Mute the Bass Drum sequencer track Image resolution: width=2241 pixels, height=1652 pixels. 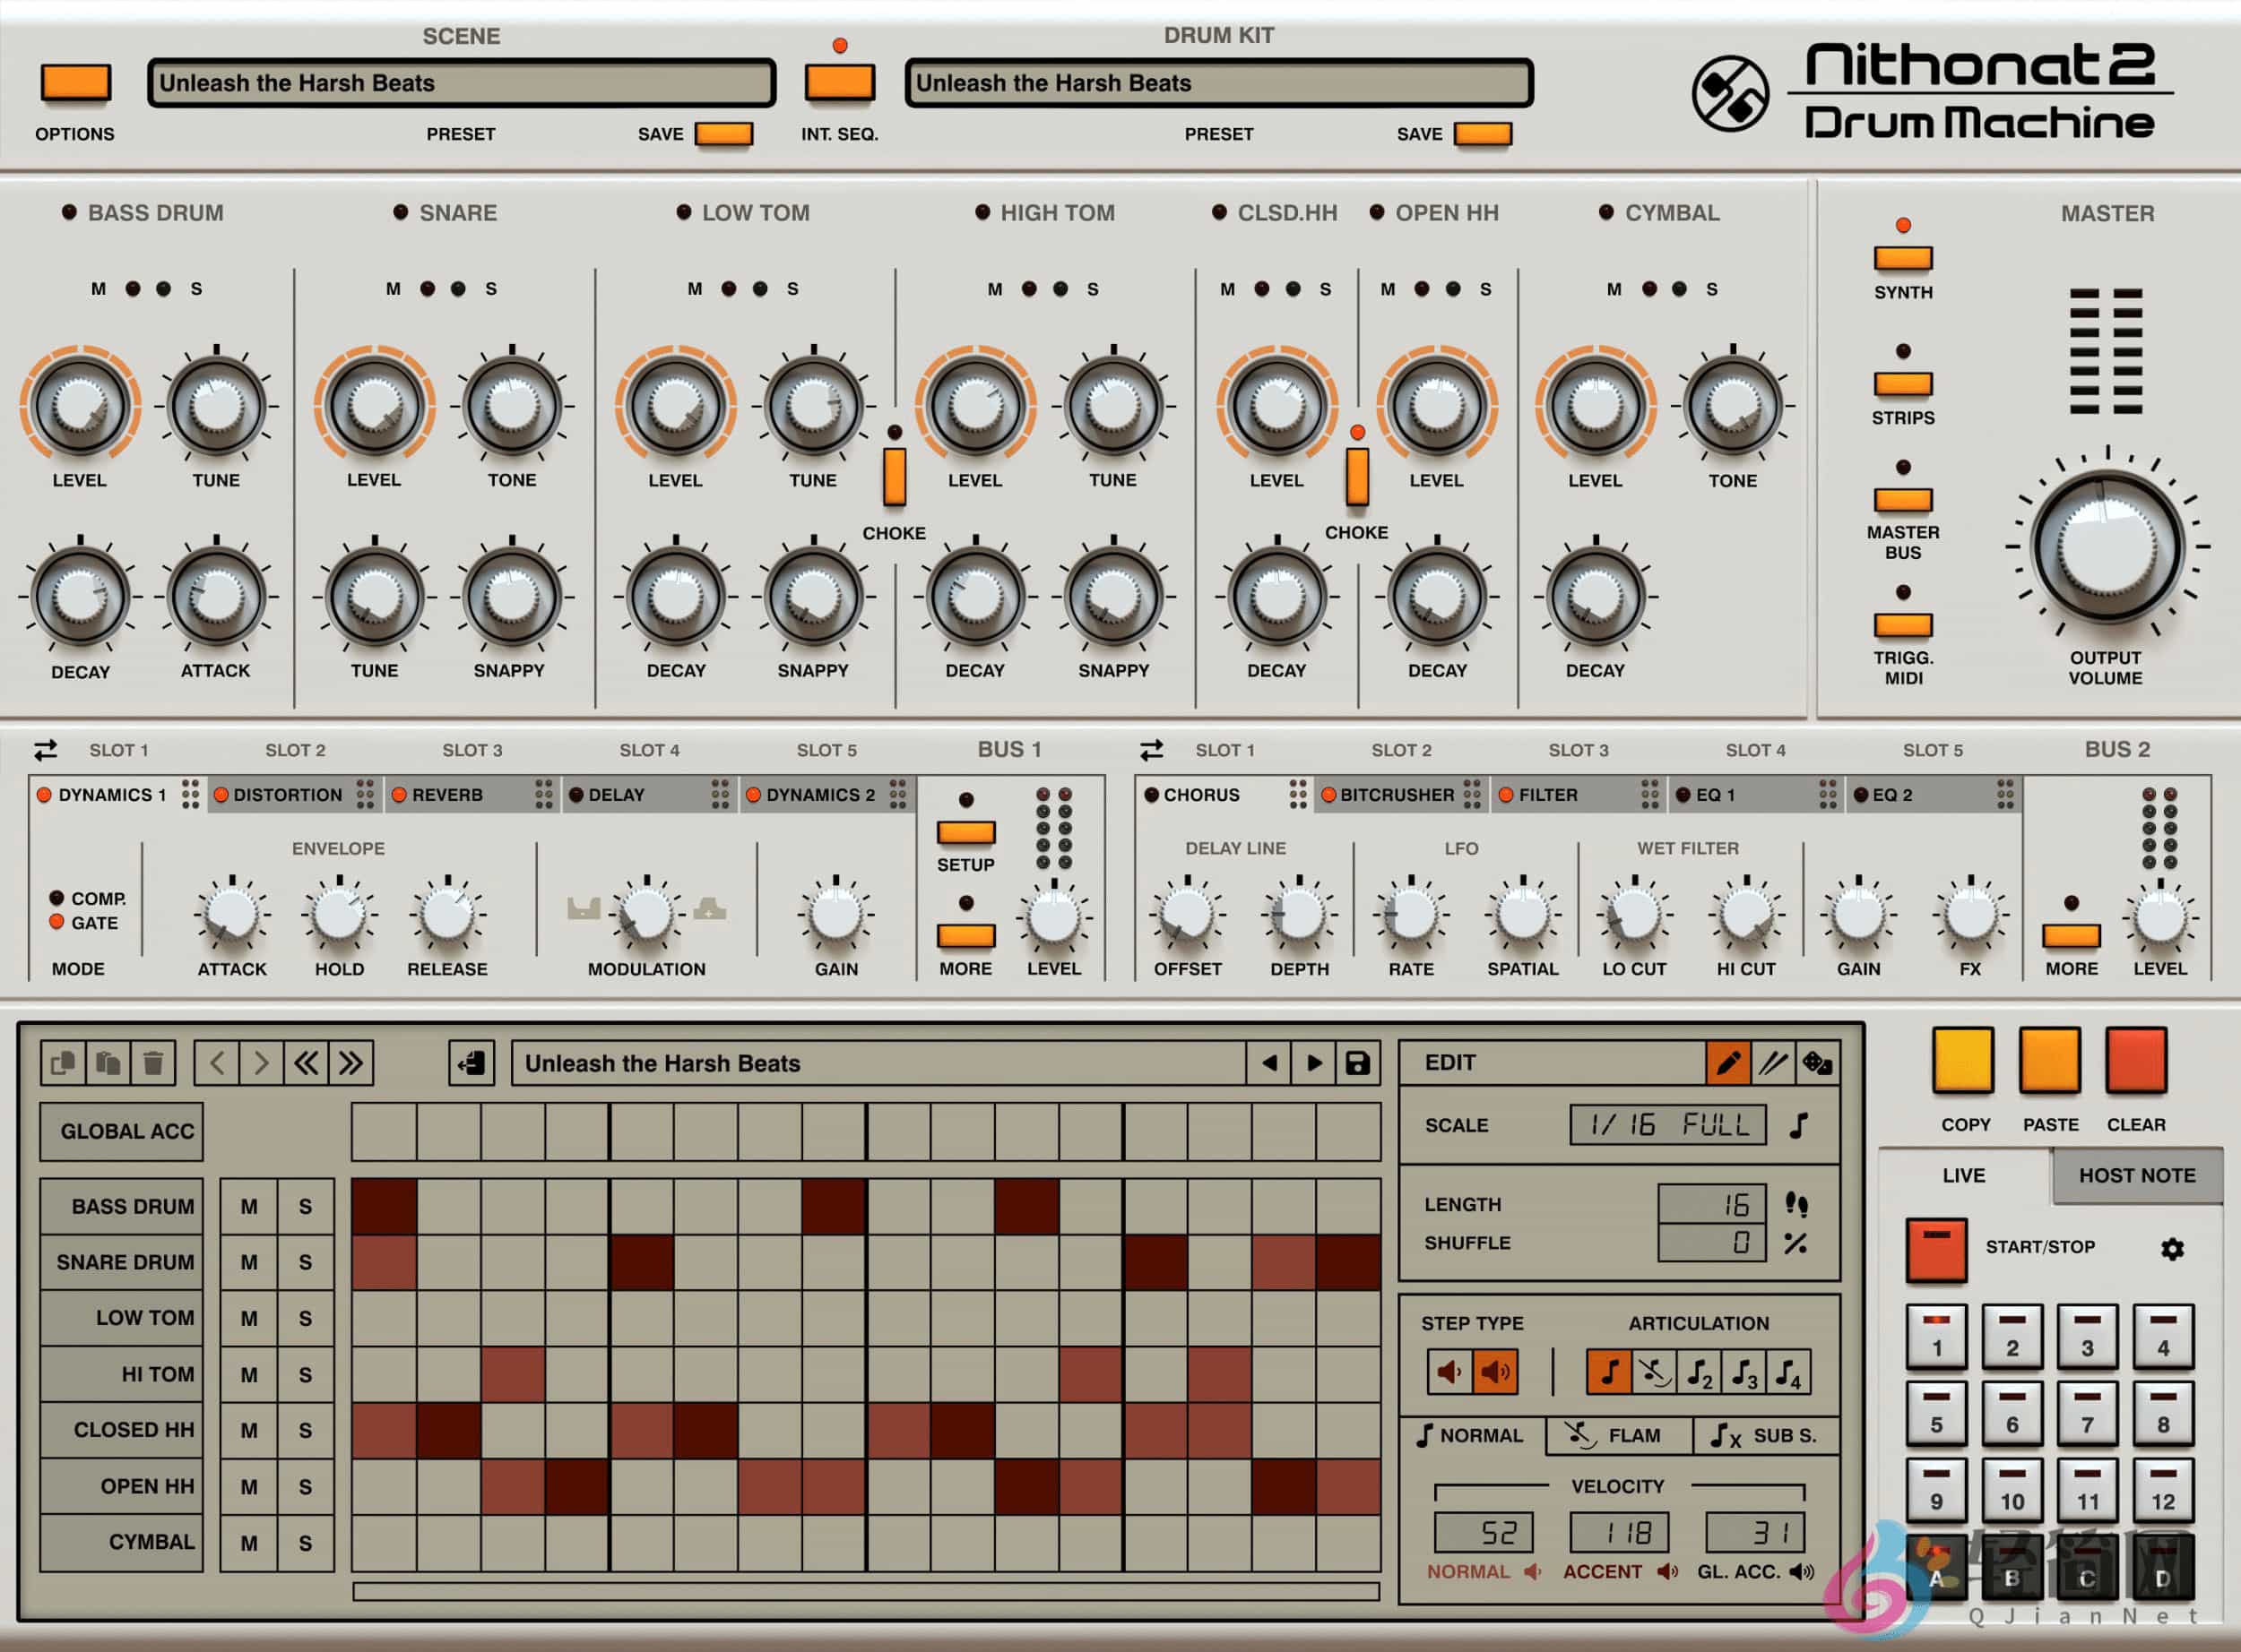(x=249, y=1207)
